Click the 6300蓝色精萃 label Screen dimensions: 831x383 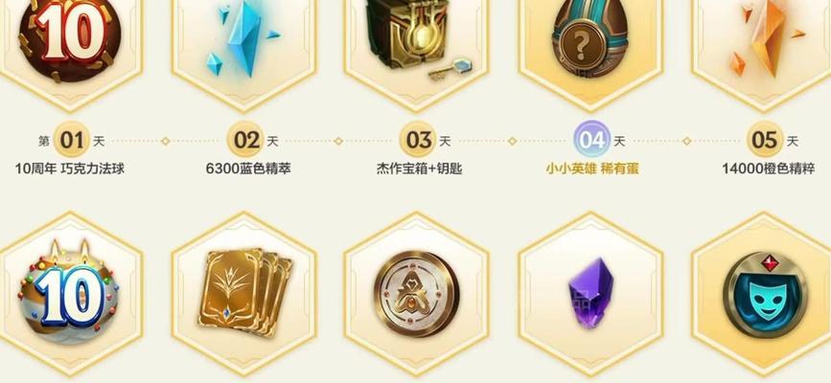(x=248, y=169)
